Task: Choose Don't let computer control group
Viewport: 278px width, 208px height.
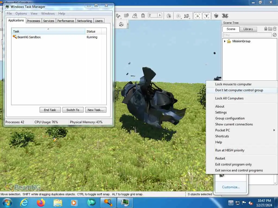Action: (x=242, y=90)
